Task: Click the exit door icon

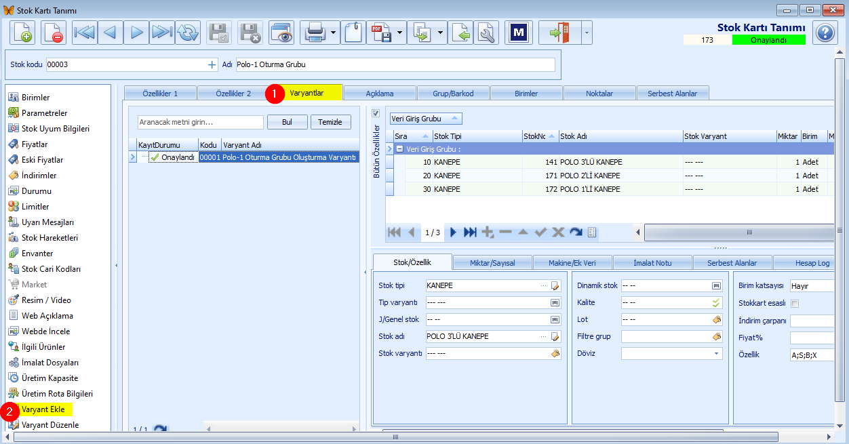Action: coord(559,32)
